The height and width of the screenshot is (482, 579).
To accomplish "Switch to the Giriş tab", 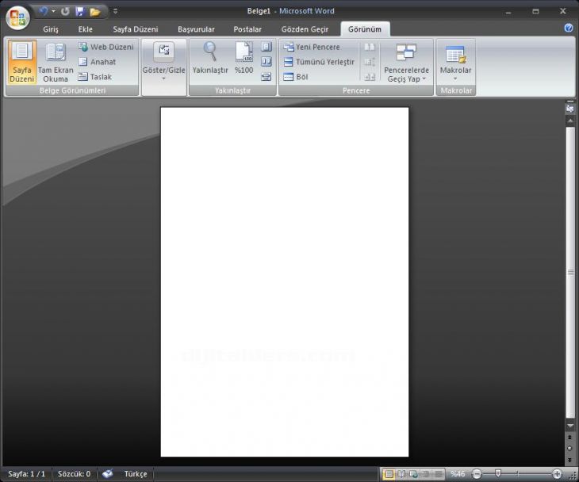I will pyautogui.click(x=51, y=29).
